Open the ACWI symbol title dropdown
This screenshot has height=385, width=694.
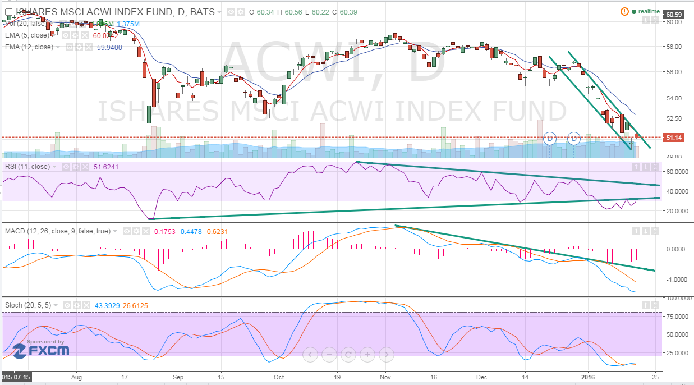point(219,12)
